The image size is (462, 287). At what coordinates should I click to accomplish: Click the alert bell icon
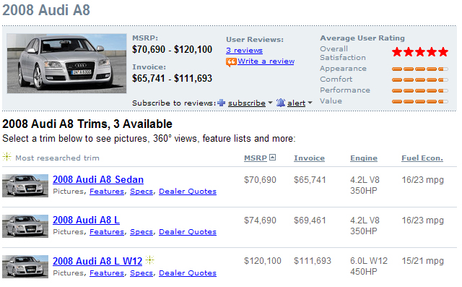pyautogui.click(x=281, y=103)
